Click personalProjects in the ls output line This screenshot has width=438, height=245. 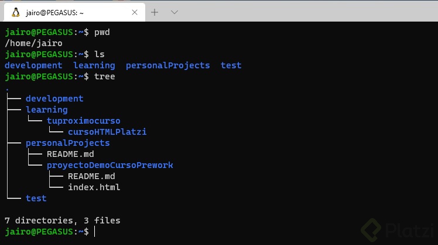point(167,65)
